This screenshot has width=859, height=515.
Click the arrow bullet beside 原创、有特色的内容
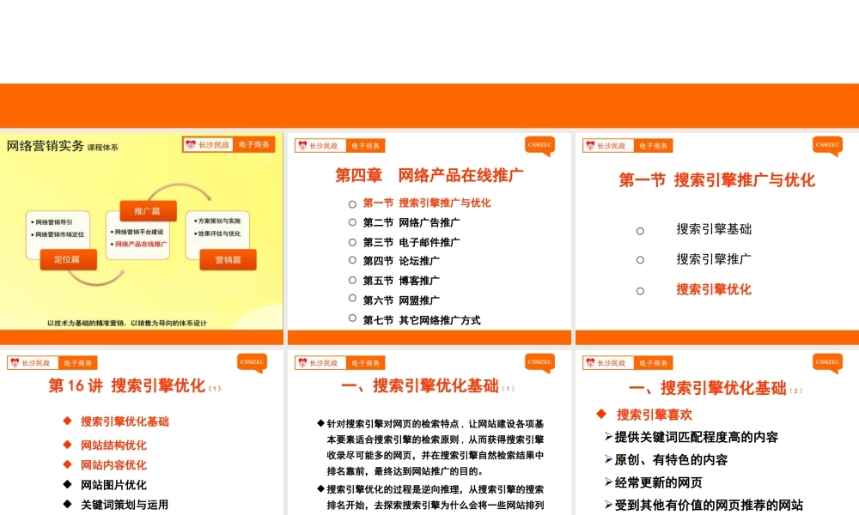coord(608,460)
